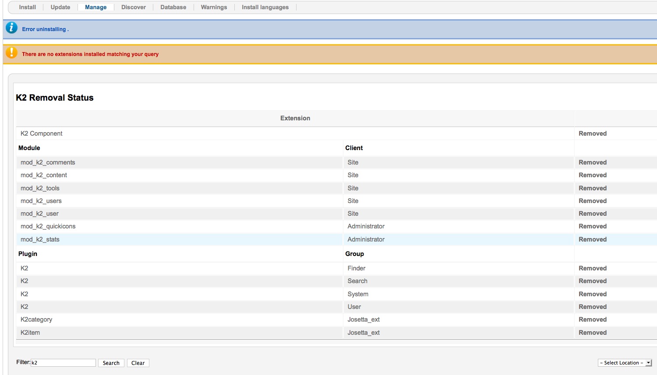Screen dimensions: 657x375
Task: Click the 'Error uninstalling' message text
Action: (x=45, y=29)
